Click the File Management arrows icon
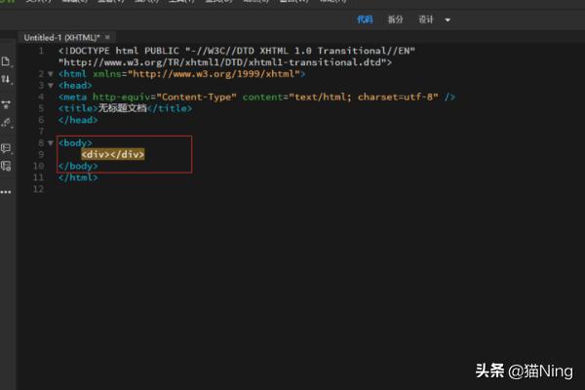This screenshot has height=390, width=585. click(6, 81)
